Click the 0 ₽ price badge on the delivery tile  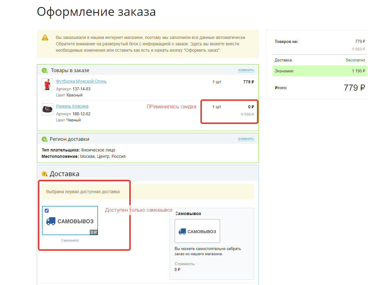tap(94, 232)
